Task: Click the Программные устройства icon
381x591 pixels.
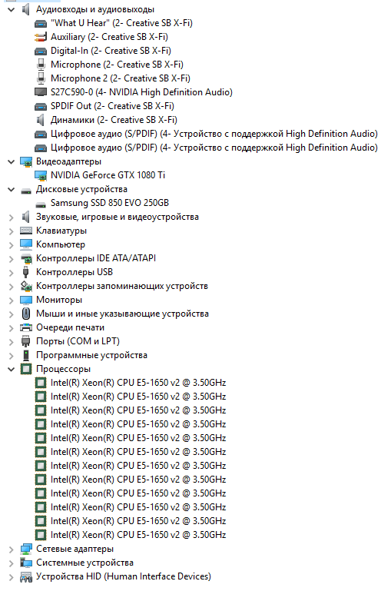Action: (25, 355)
